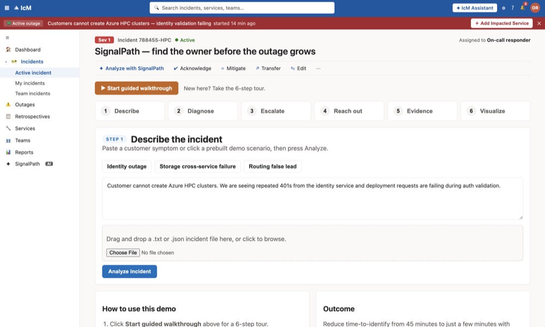This screenshot has width=545, height=327.
Task: Open Team incidents in sidebar
Action: (33, 94)
